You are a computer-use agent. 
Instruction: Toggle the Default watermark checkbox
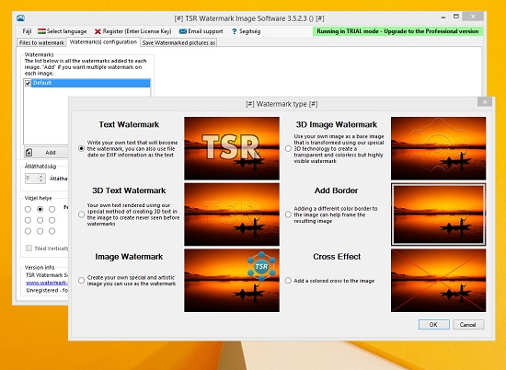coord(28,83)
